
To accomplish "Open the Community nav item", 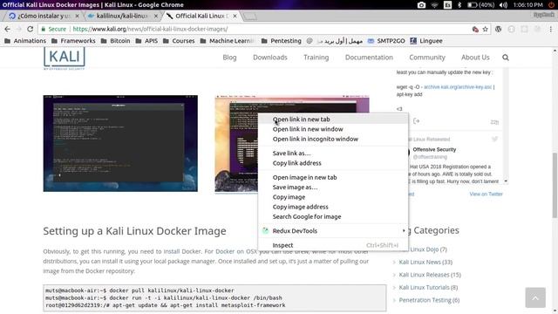I will tap(427, 58).
